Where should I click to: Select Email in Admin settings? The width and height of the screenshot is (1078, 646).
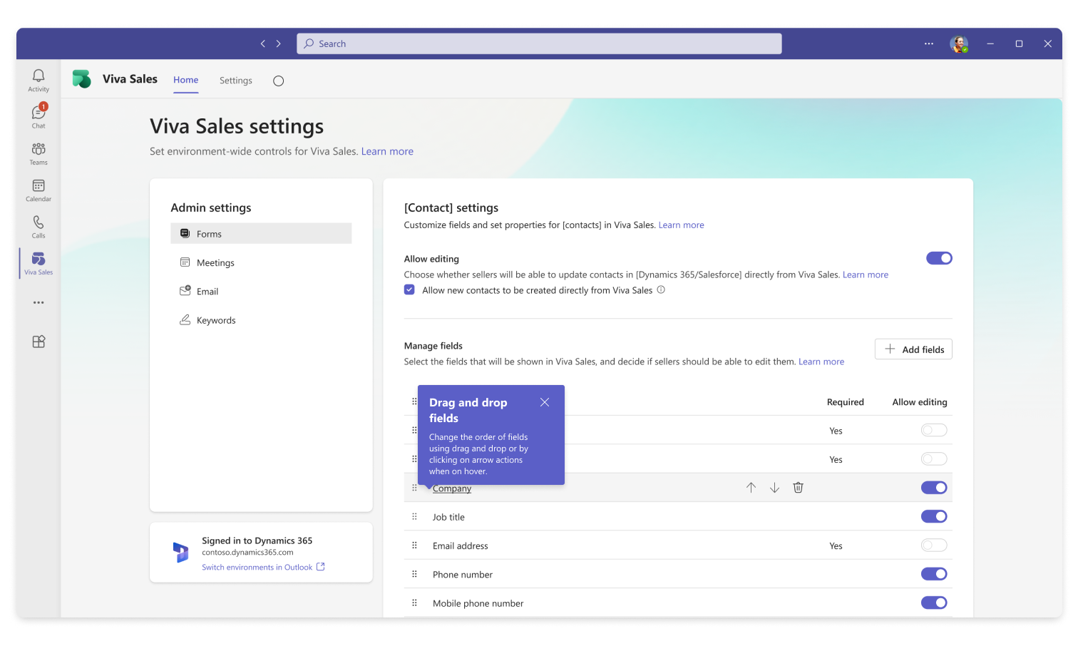261,291
